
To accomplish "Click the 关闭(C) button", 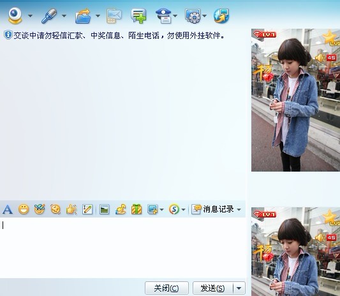I will pos(166,288).
